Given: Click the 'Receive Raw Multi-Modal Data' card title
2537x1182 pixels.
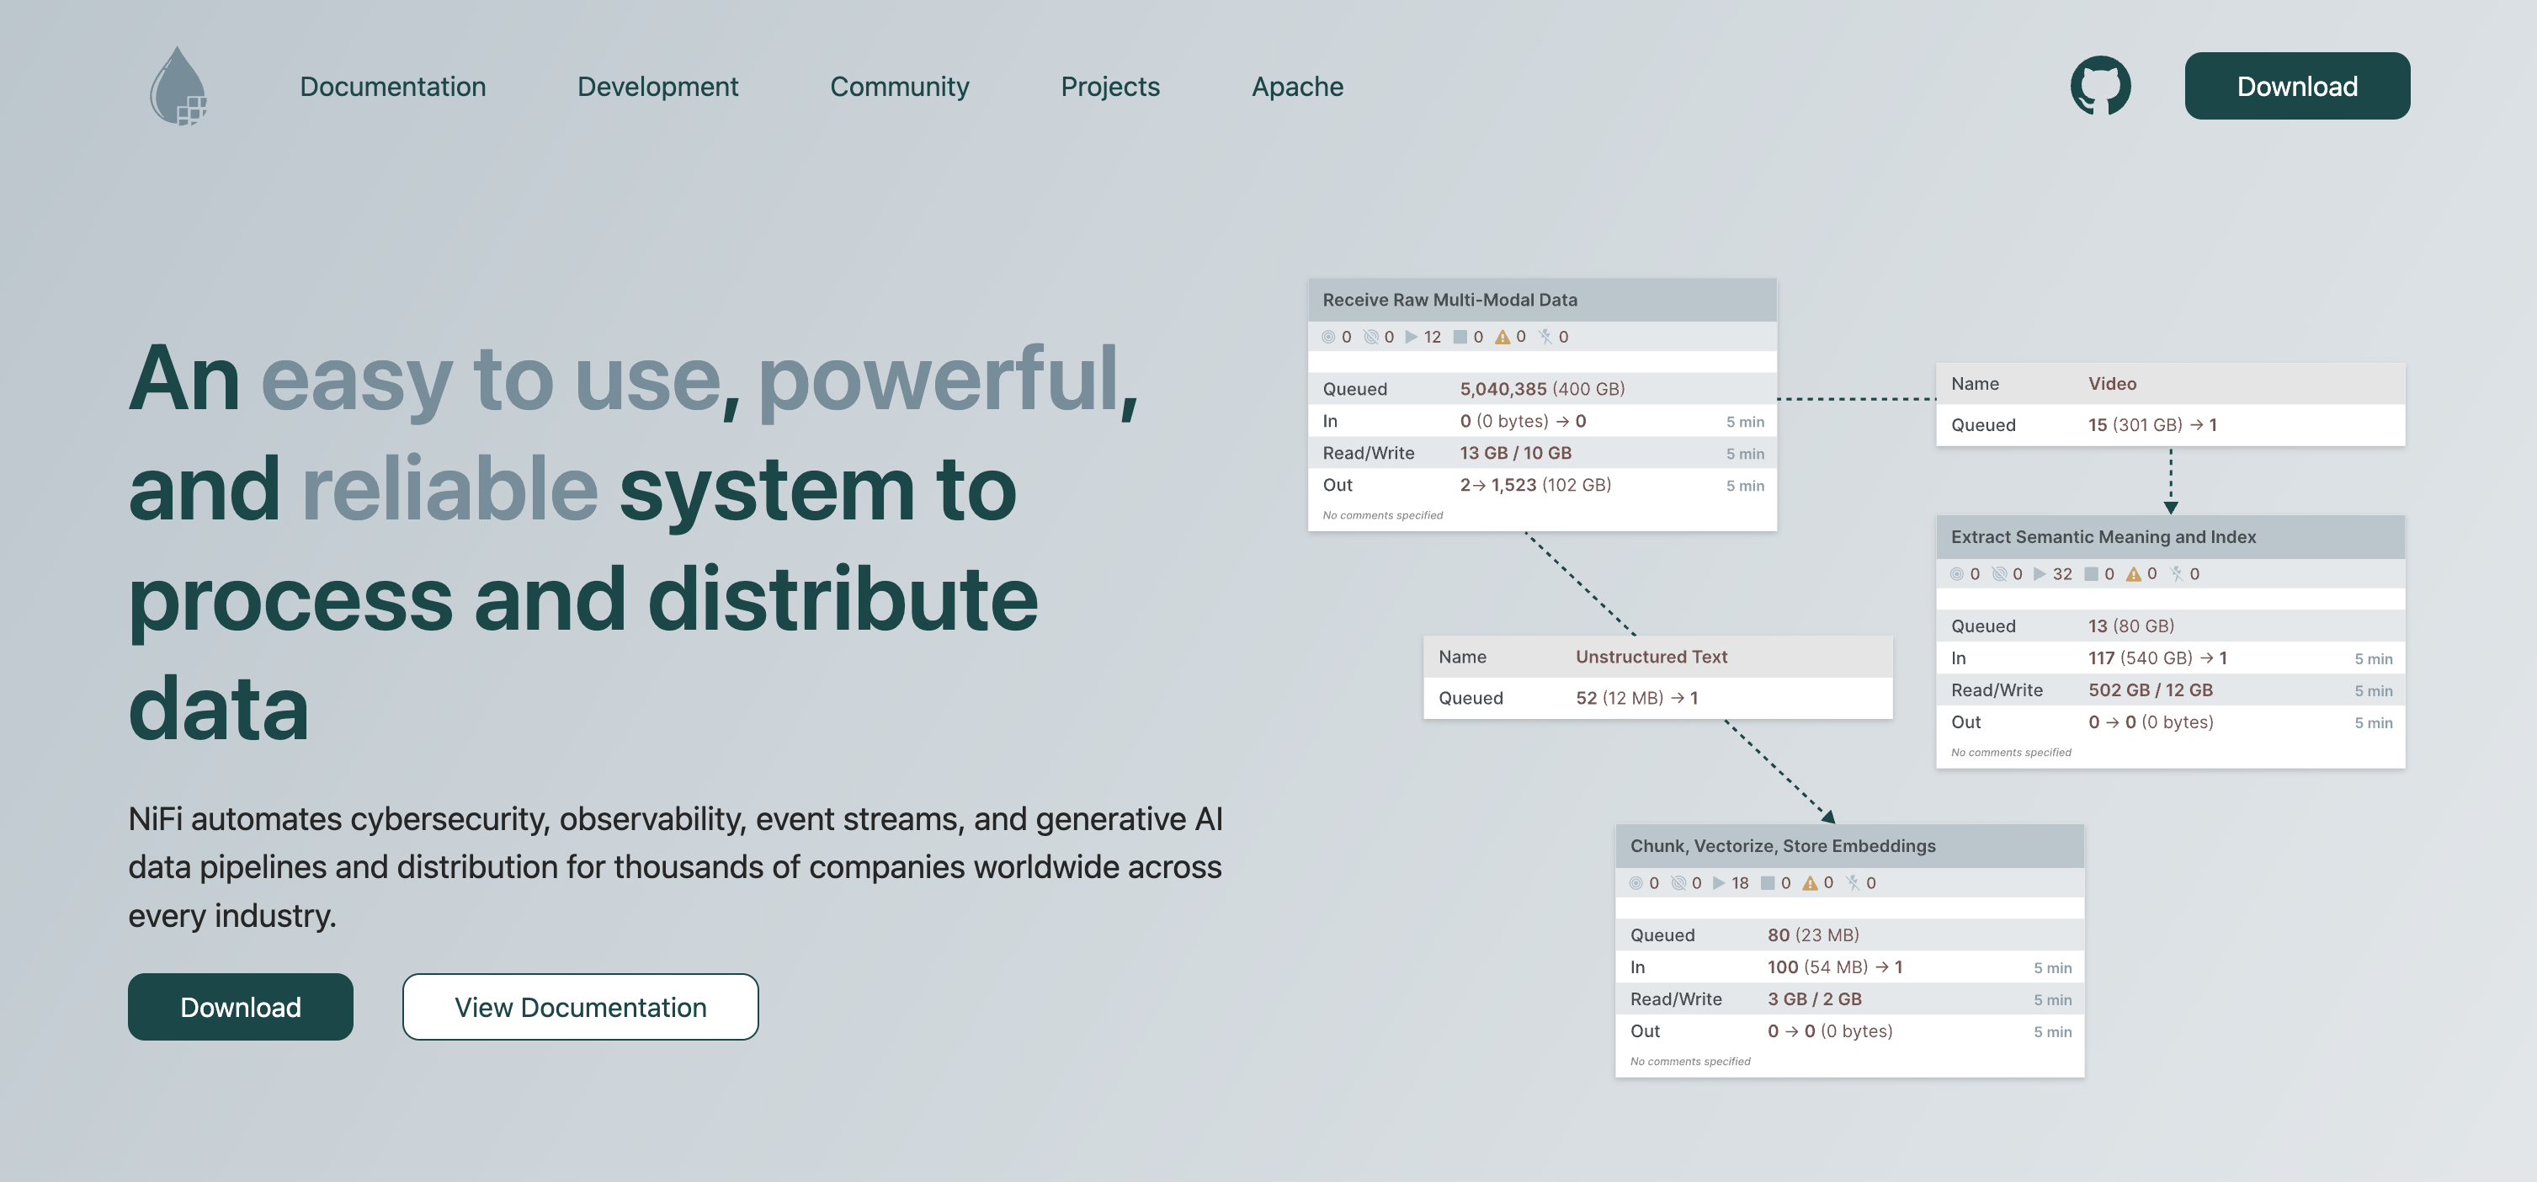Looking at the screenshot, I should tap(1449, 300).
